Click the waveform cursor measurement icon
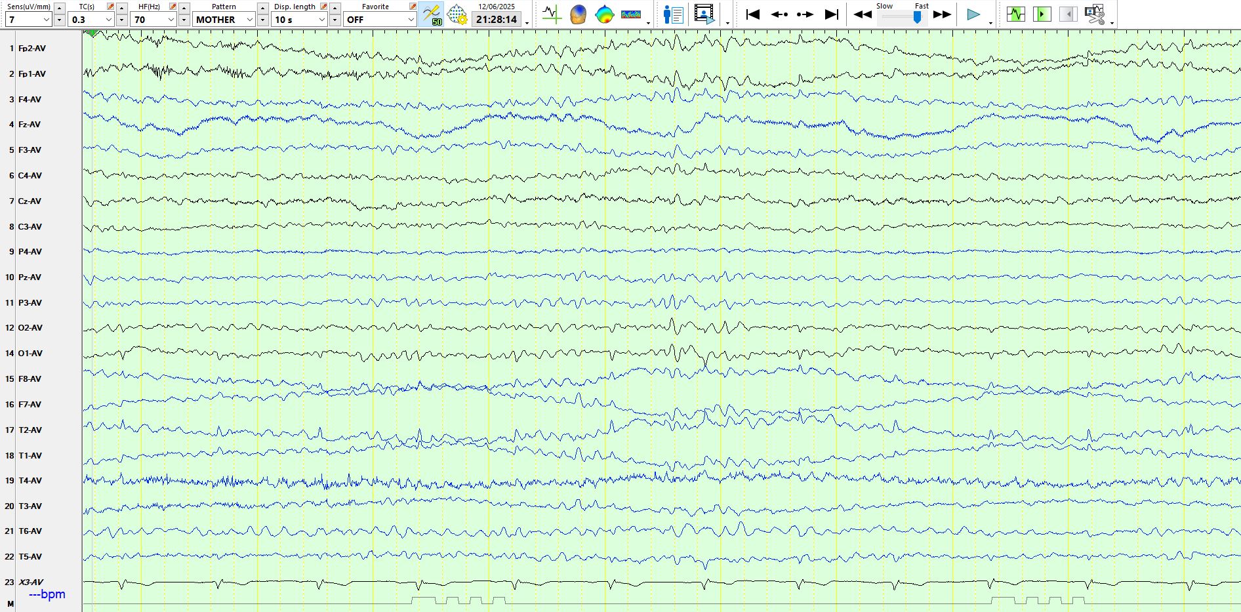The height and width of the screenshot is (612, 1241). 552,14
